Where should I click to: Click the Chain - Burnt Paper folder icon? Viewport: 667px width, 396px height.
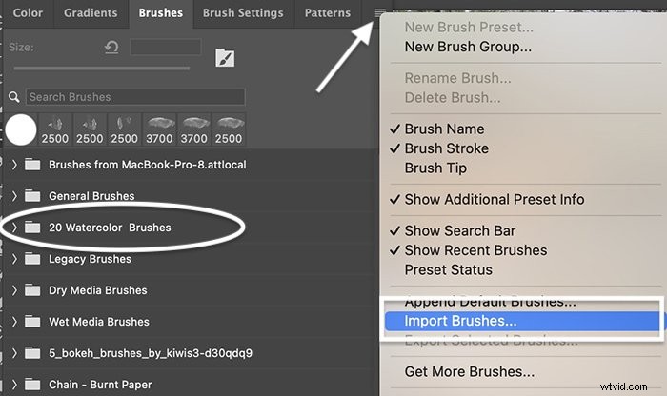point(32,385)
